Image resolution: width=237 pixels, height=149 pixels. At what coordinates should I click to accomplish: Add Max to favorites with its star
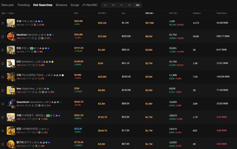pyautogui.click(x=2, y=90)
